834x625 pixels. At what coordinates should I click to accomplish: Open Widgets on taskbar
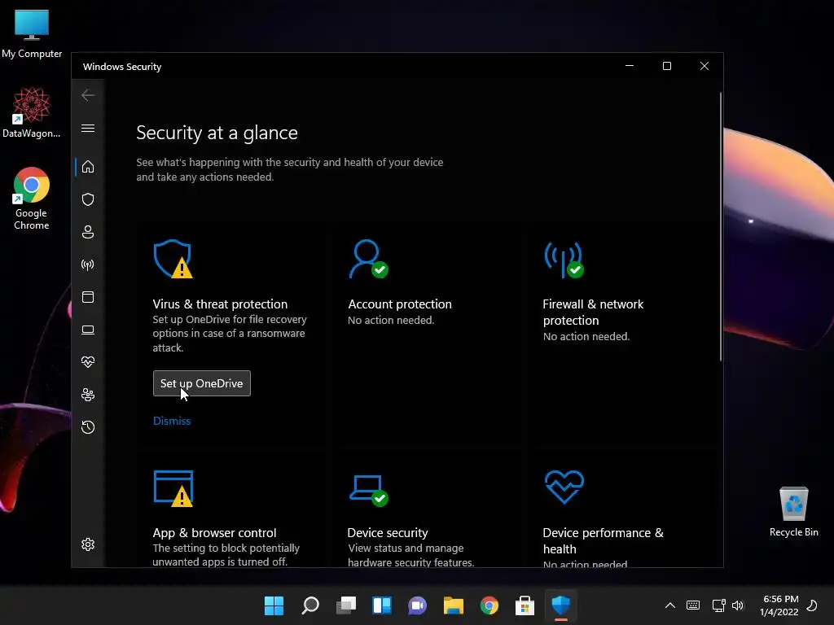click(382, 605)
